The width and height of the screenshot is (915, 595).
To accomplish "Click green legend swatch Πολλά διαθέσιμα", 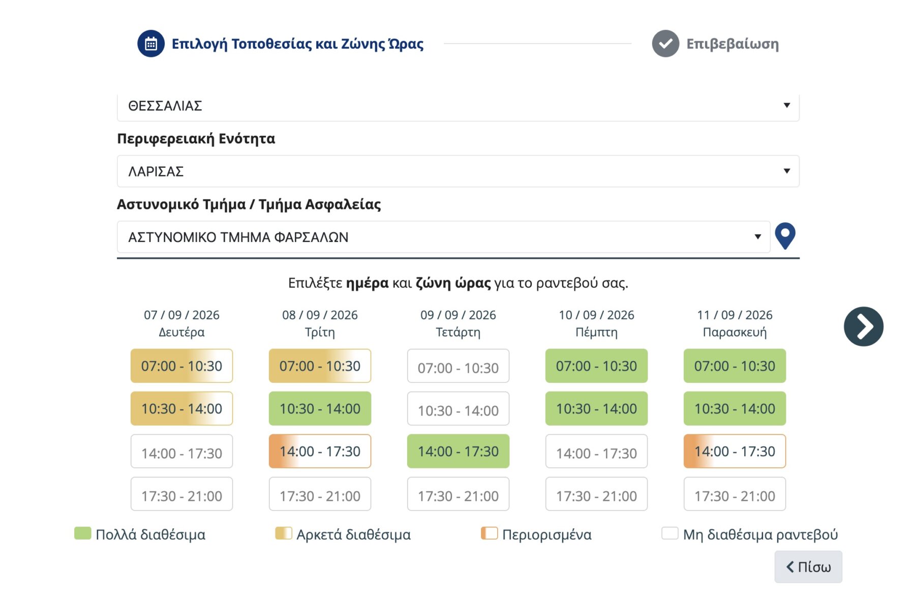I will point(82,533).
